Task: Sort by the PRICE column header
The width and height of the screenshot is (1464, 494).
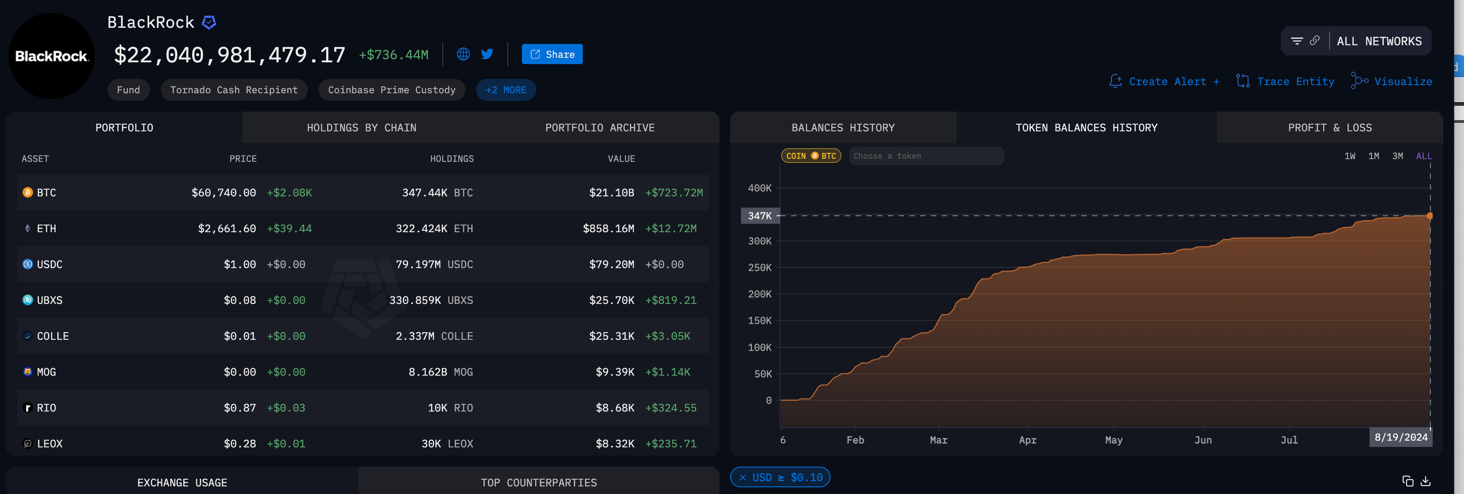Action: tap(243, 159)
